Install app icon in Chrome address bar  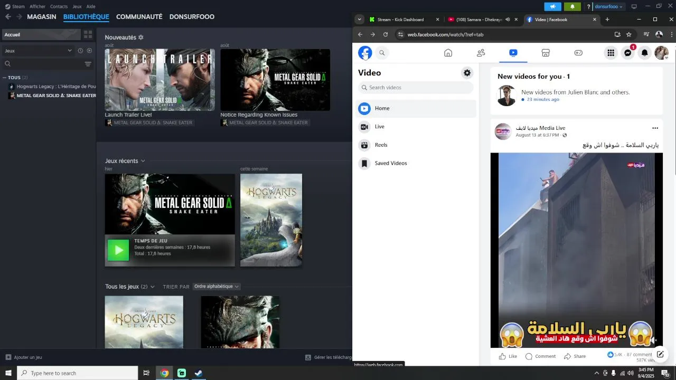pyautogui.click(x=617, y=34)
